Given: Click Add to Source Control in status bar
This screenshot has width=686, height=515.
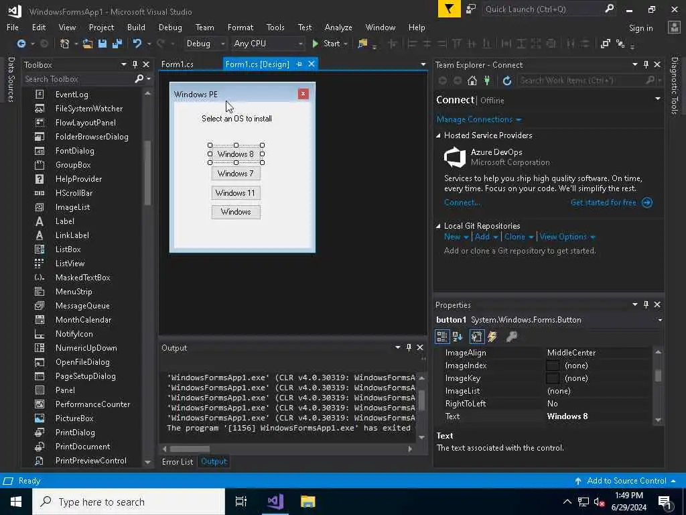Looking at the screenshot, I should [x=626, y=480].
